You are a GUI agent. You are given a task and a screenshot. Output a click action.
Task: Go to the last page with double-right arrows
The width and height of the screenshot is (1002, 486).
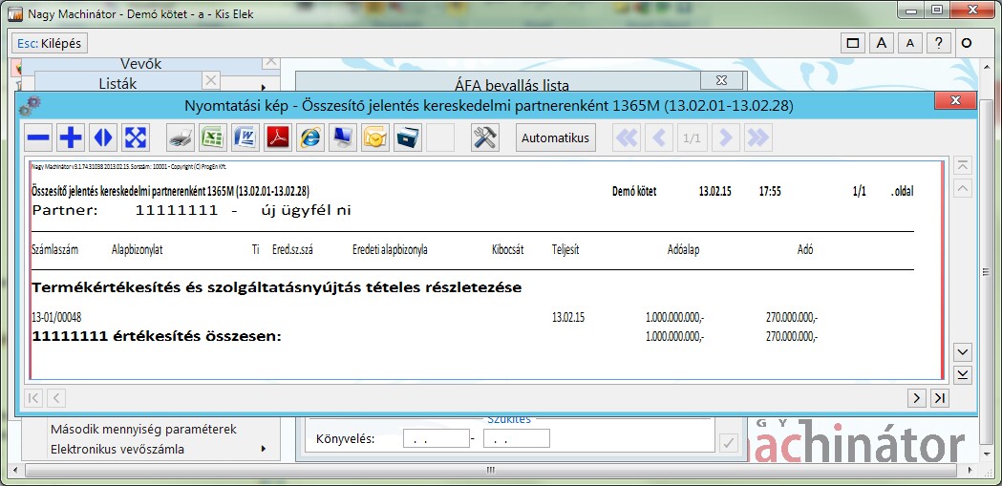tap(757, 137)
